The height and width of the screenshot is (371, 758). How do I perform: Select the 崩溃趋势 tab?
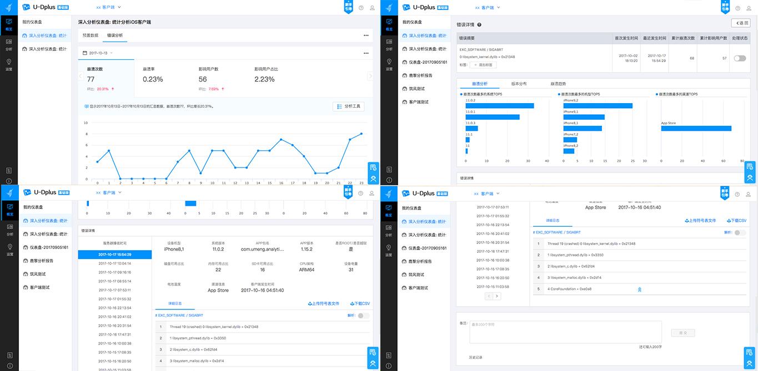point(558,84)
